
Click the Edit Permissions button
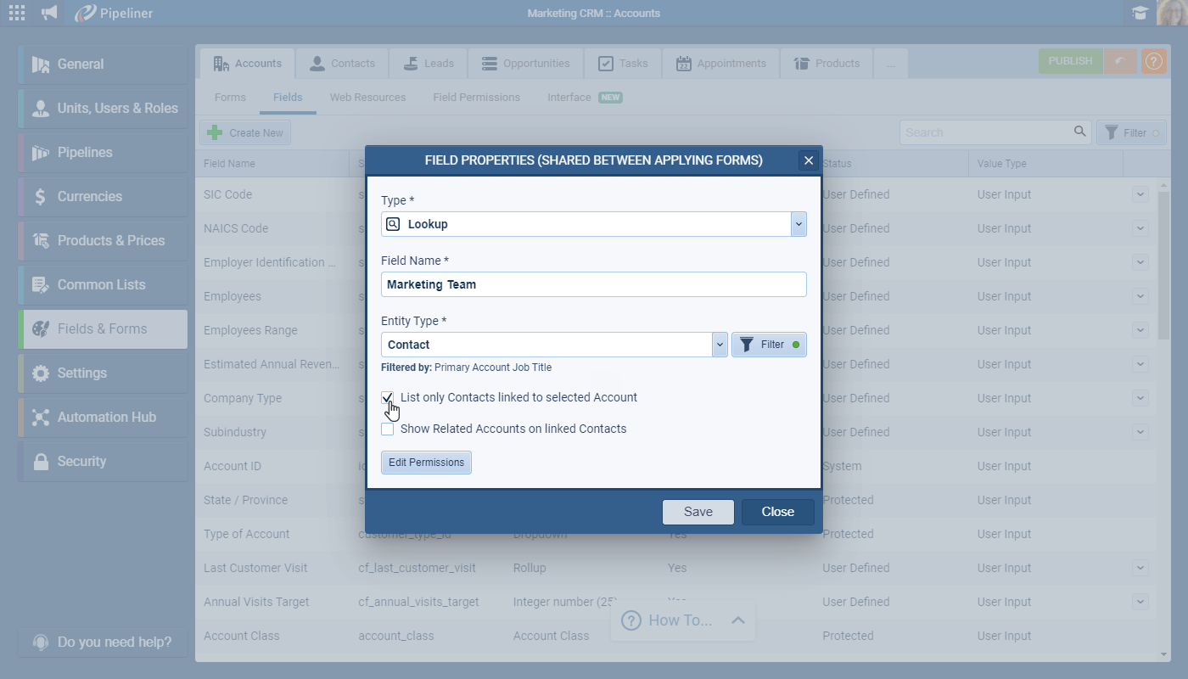tap(426, 462)
